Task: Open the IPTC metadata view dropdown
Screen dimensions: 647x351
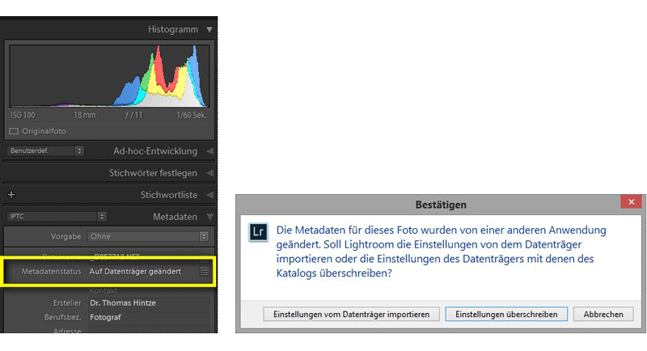Action: [57, 217]
